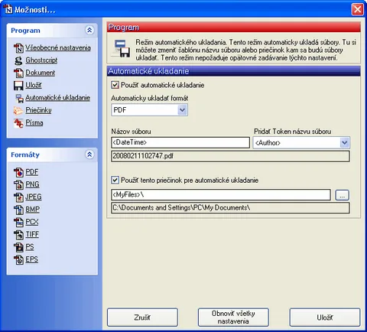Click the Ghostscript icon in sidebar
The height and width of the screenshot is (332, 367).
click(18, 60)
